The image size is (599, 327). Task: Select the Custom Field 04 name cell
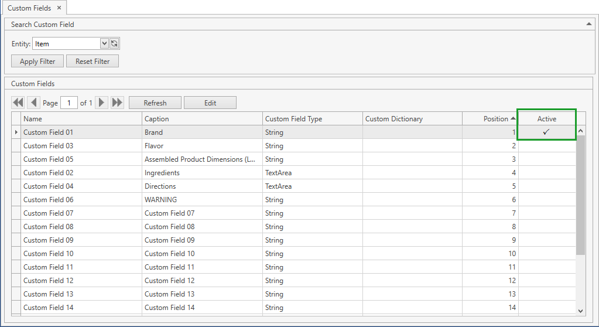(x=81, y=186)
